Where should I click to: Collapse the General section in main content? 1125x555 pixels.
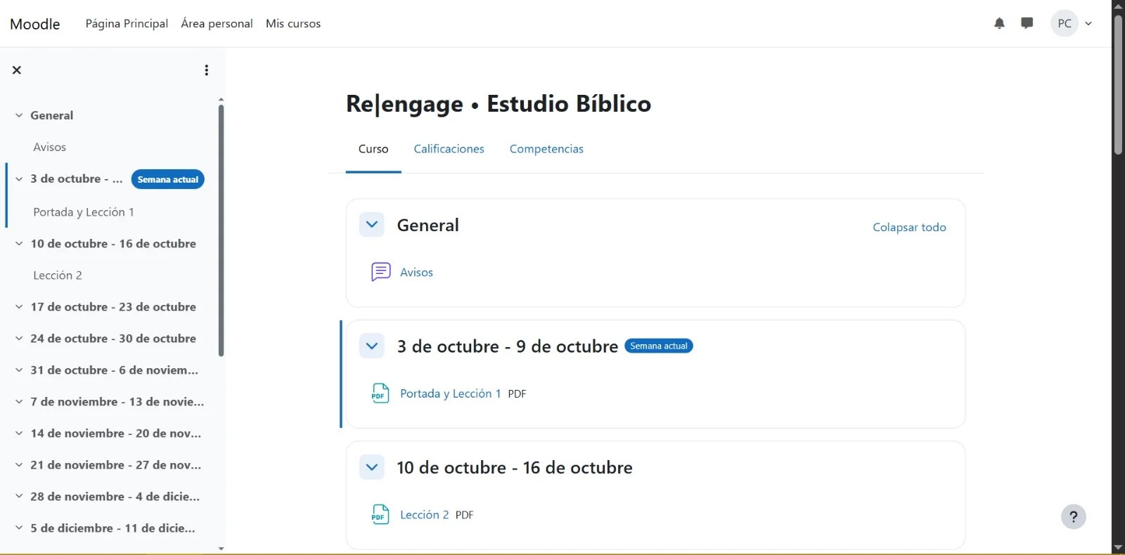coord(372,225)
